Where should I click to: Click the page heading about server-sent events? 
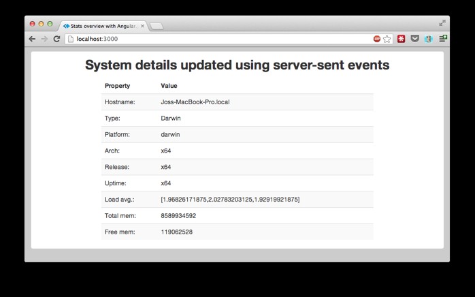click(x=237, y=65)
